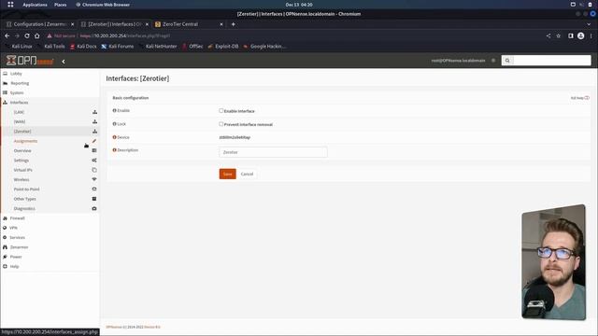The image size is (598, 336).
Task: Open the Google Hacking bookmark
Action: pos(264,46)
